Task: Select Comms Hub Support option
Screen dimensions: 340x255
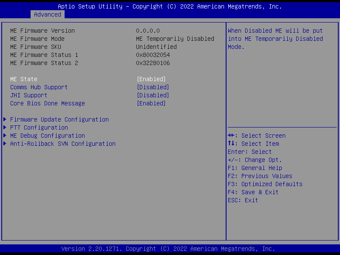Action: pos(39,87)
